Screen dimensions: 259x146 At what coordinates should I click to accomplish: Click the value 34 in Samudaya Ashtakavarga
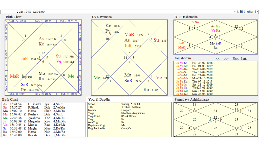[195, 105]
